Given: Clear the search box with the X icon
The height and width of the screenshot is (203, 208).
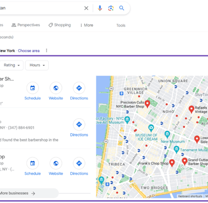Looking at the screenshot, I should (x=86, y=8).
